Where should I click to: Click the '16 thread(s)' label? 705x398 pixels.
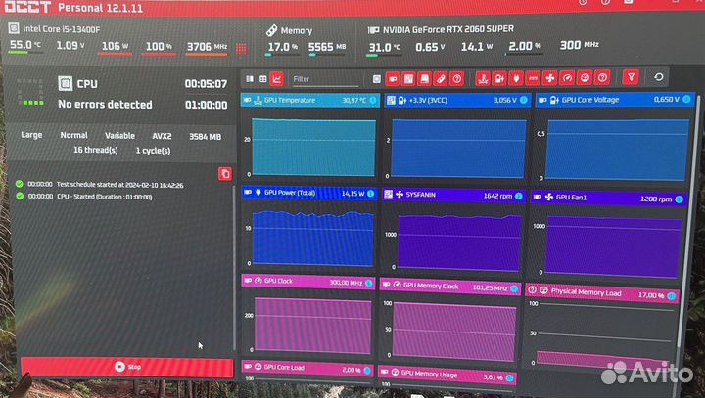[96, 150]
